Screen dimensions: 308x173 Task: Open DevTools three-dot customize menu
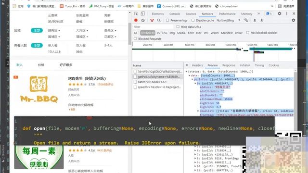coord(287,13)
